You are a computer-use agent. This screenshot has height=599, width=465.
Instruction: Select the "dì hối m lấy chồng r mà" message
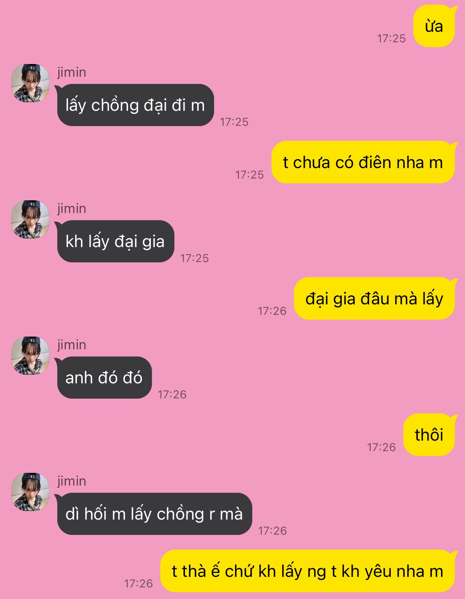click(x=154, y=514)
